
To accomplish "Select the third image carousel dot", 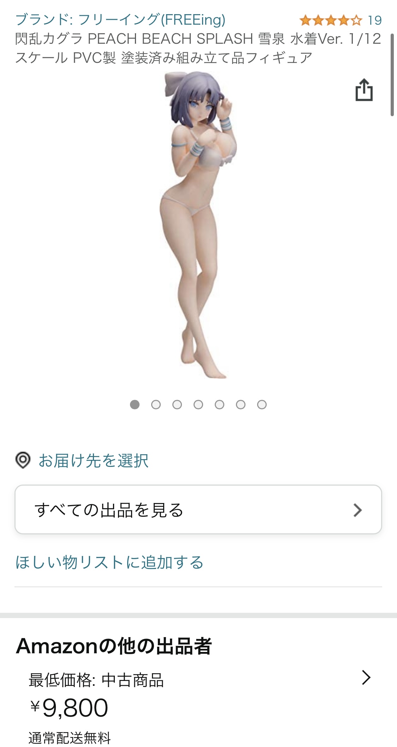I will pos(177,404).
